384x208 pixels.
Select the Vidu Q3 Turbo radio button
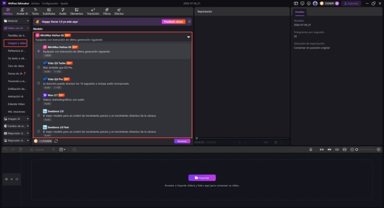(x=38, y=67)
